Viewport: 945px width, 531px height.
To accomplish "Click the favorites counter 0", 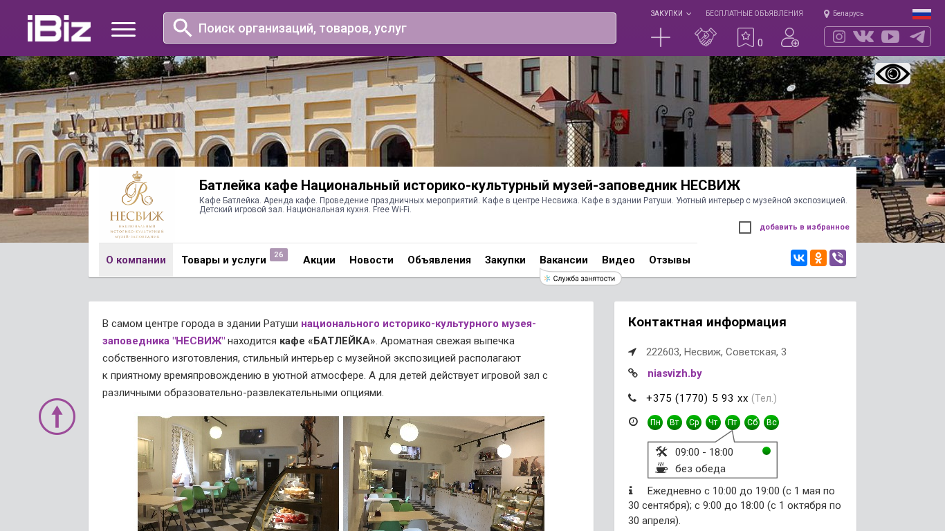I will [x=760, y=43].
